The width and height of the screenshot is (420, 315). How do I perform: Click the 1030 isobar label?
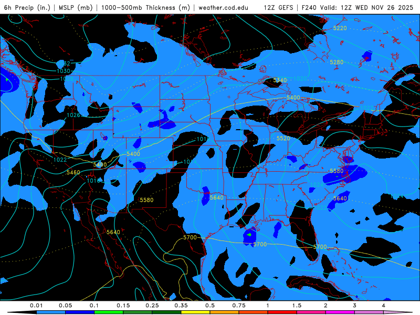pos(64,71)
